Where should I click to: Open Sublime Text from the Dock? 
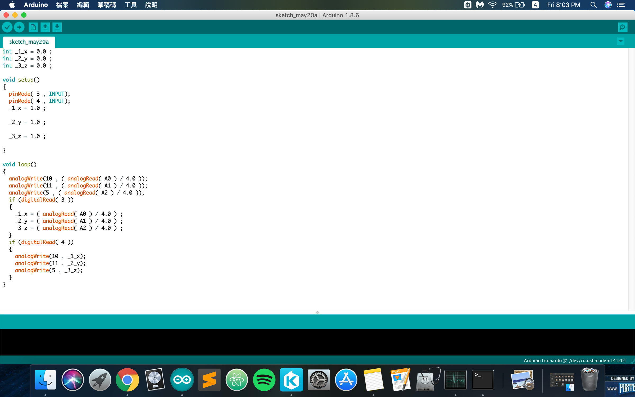[209, 380]
